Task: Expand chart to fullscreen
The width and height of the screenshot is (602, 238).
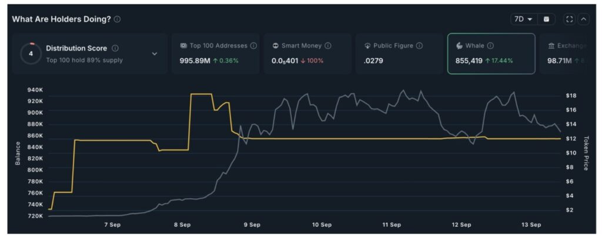Action: (x=568, y=19)
